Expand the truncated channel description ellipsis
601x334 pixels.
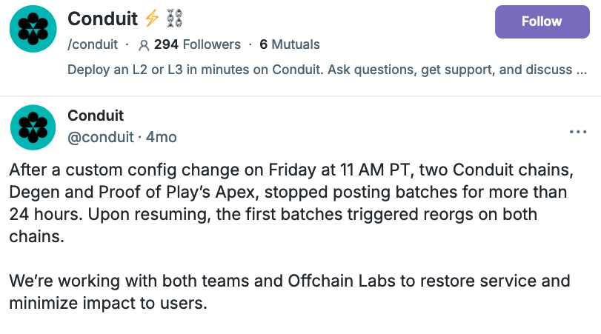pos(582,70)
